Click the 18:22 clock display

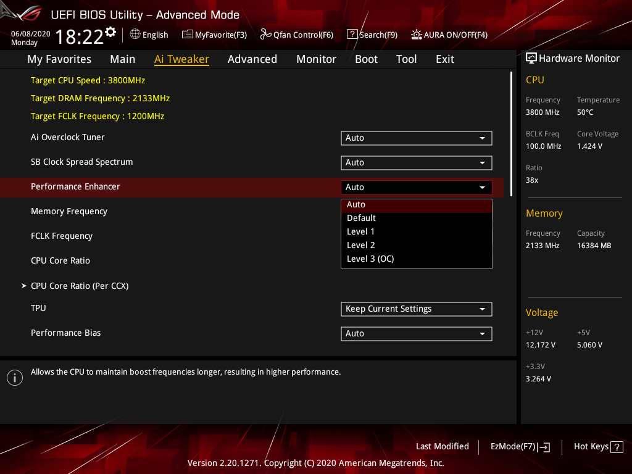click(x=80, y=37)
